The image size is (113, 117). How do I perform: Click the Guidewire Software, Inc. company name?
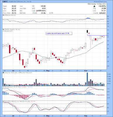point(17,2)
